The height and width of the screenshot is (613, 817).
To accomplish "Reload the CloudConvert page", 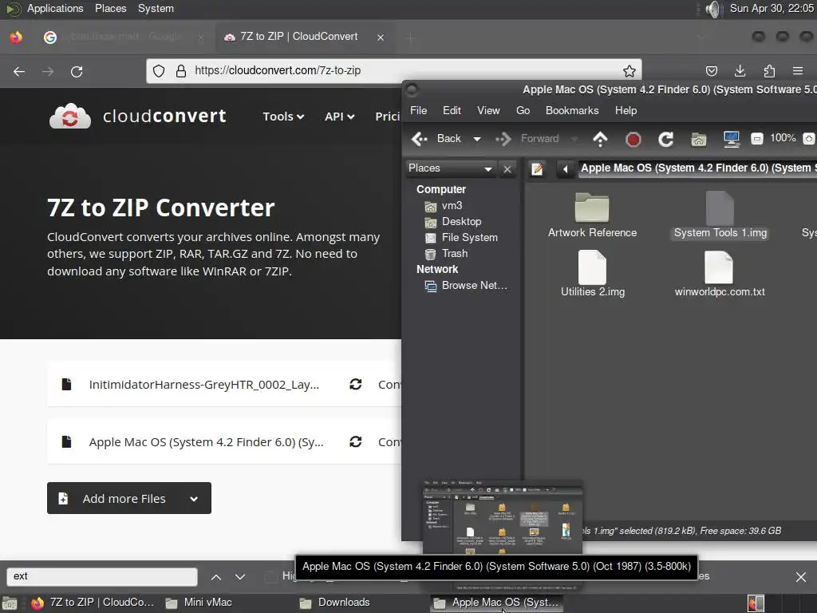I will coord(77,71).
